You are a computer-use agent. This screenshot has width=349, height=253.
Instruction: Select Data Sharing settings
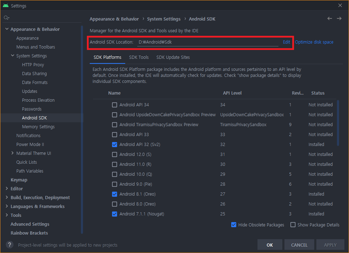(x=34, y=74)
